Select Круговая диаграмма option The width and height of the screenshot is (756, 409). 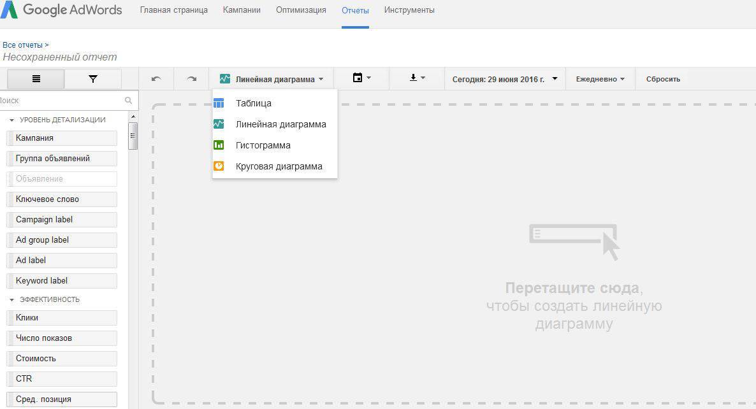pos(279,166)
